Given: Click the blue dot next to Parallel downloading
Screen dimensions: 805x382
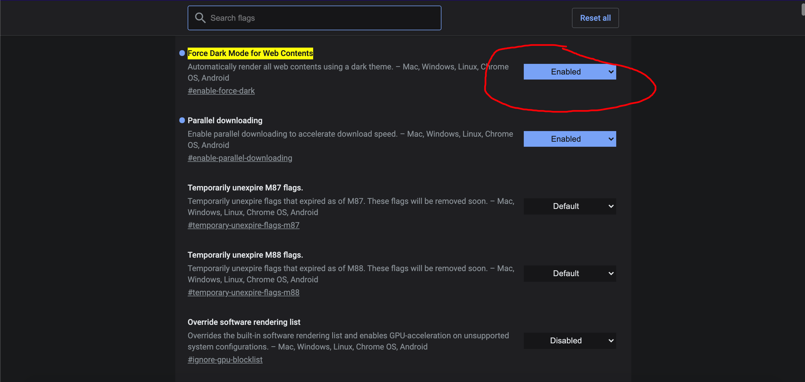Looking at the screenshot, I should [x=182, y=120].
